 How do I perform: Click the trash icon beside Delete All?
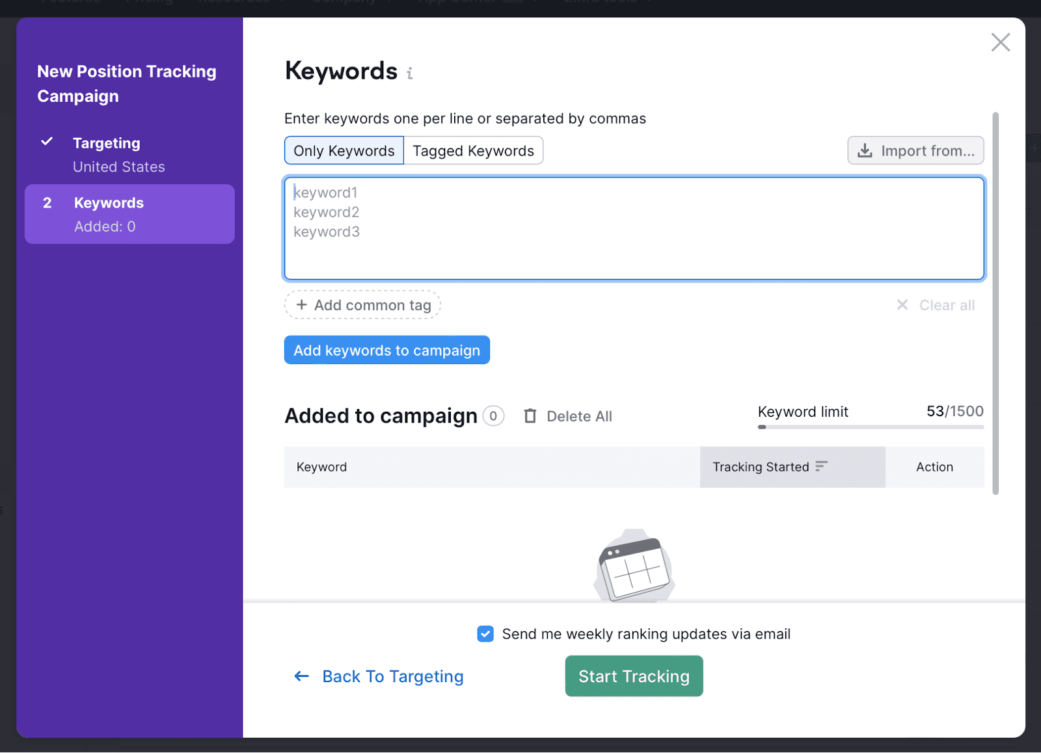(x=531, y=416)
